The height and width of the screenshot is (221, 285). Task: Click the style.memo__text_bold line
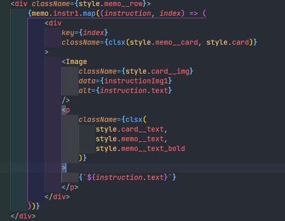[140, 149]
